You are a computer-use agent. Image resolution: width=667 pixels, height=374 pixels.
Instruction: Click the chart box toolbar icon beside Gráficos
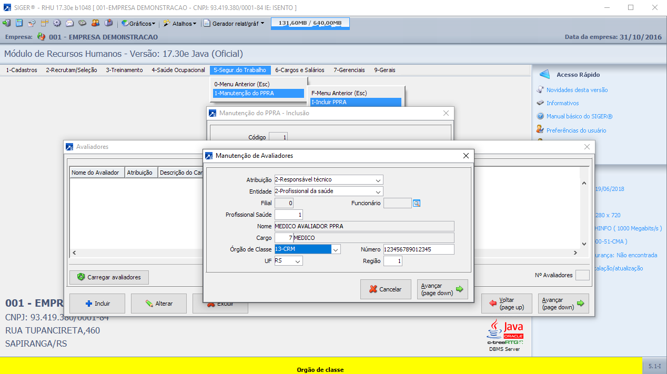[108, 23]
